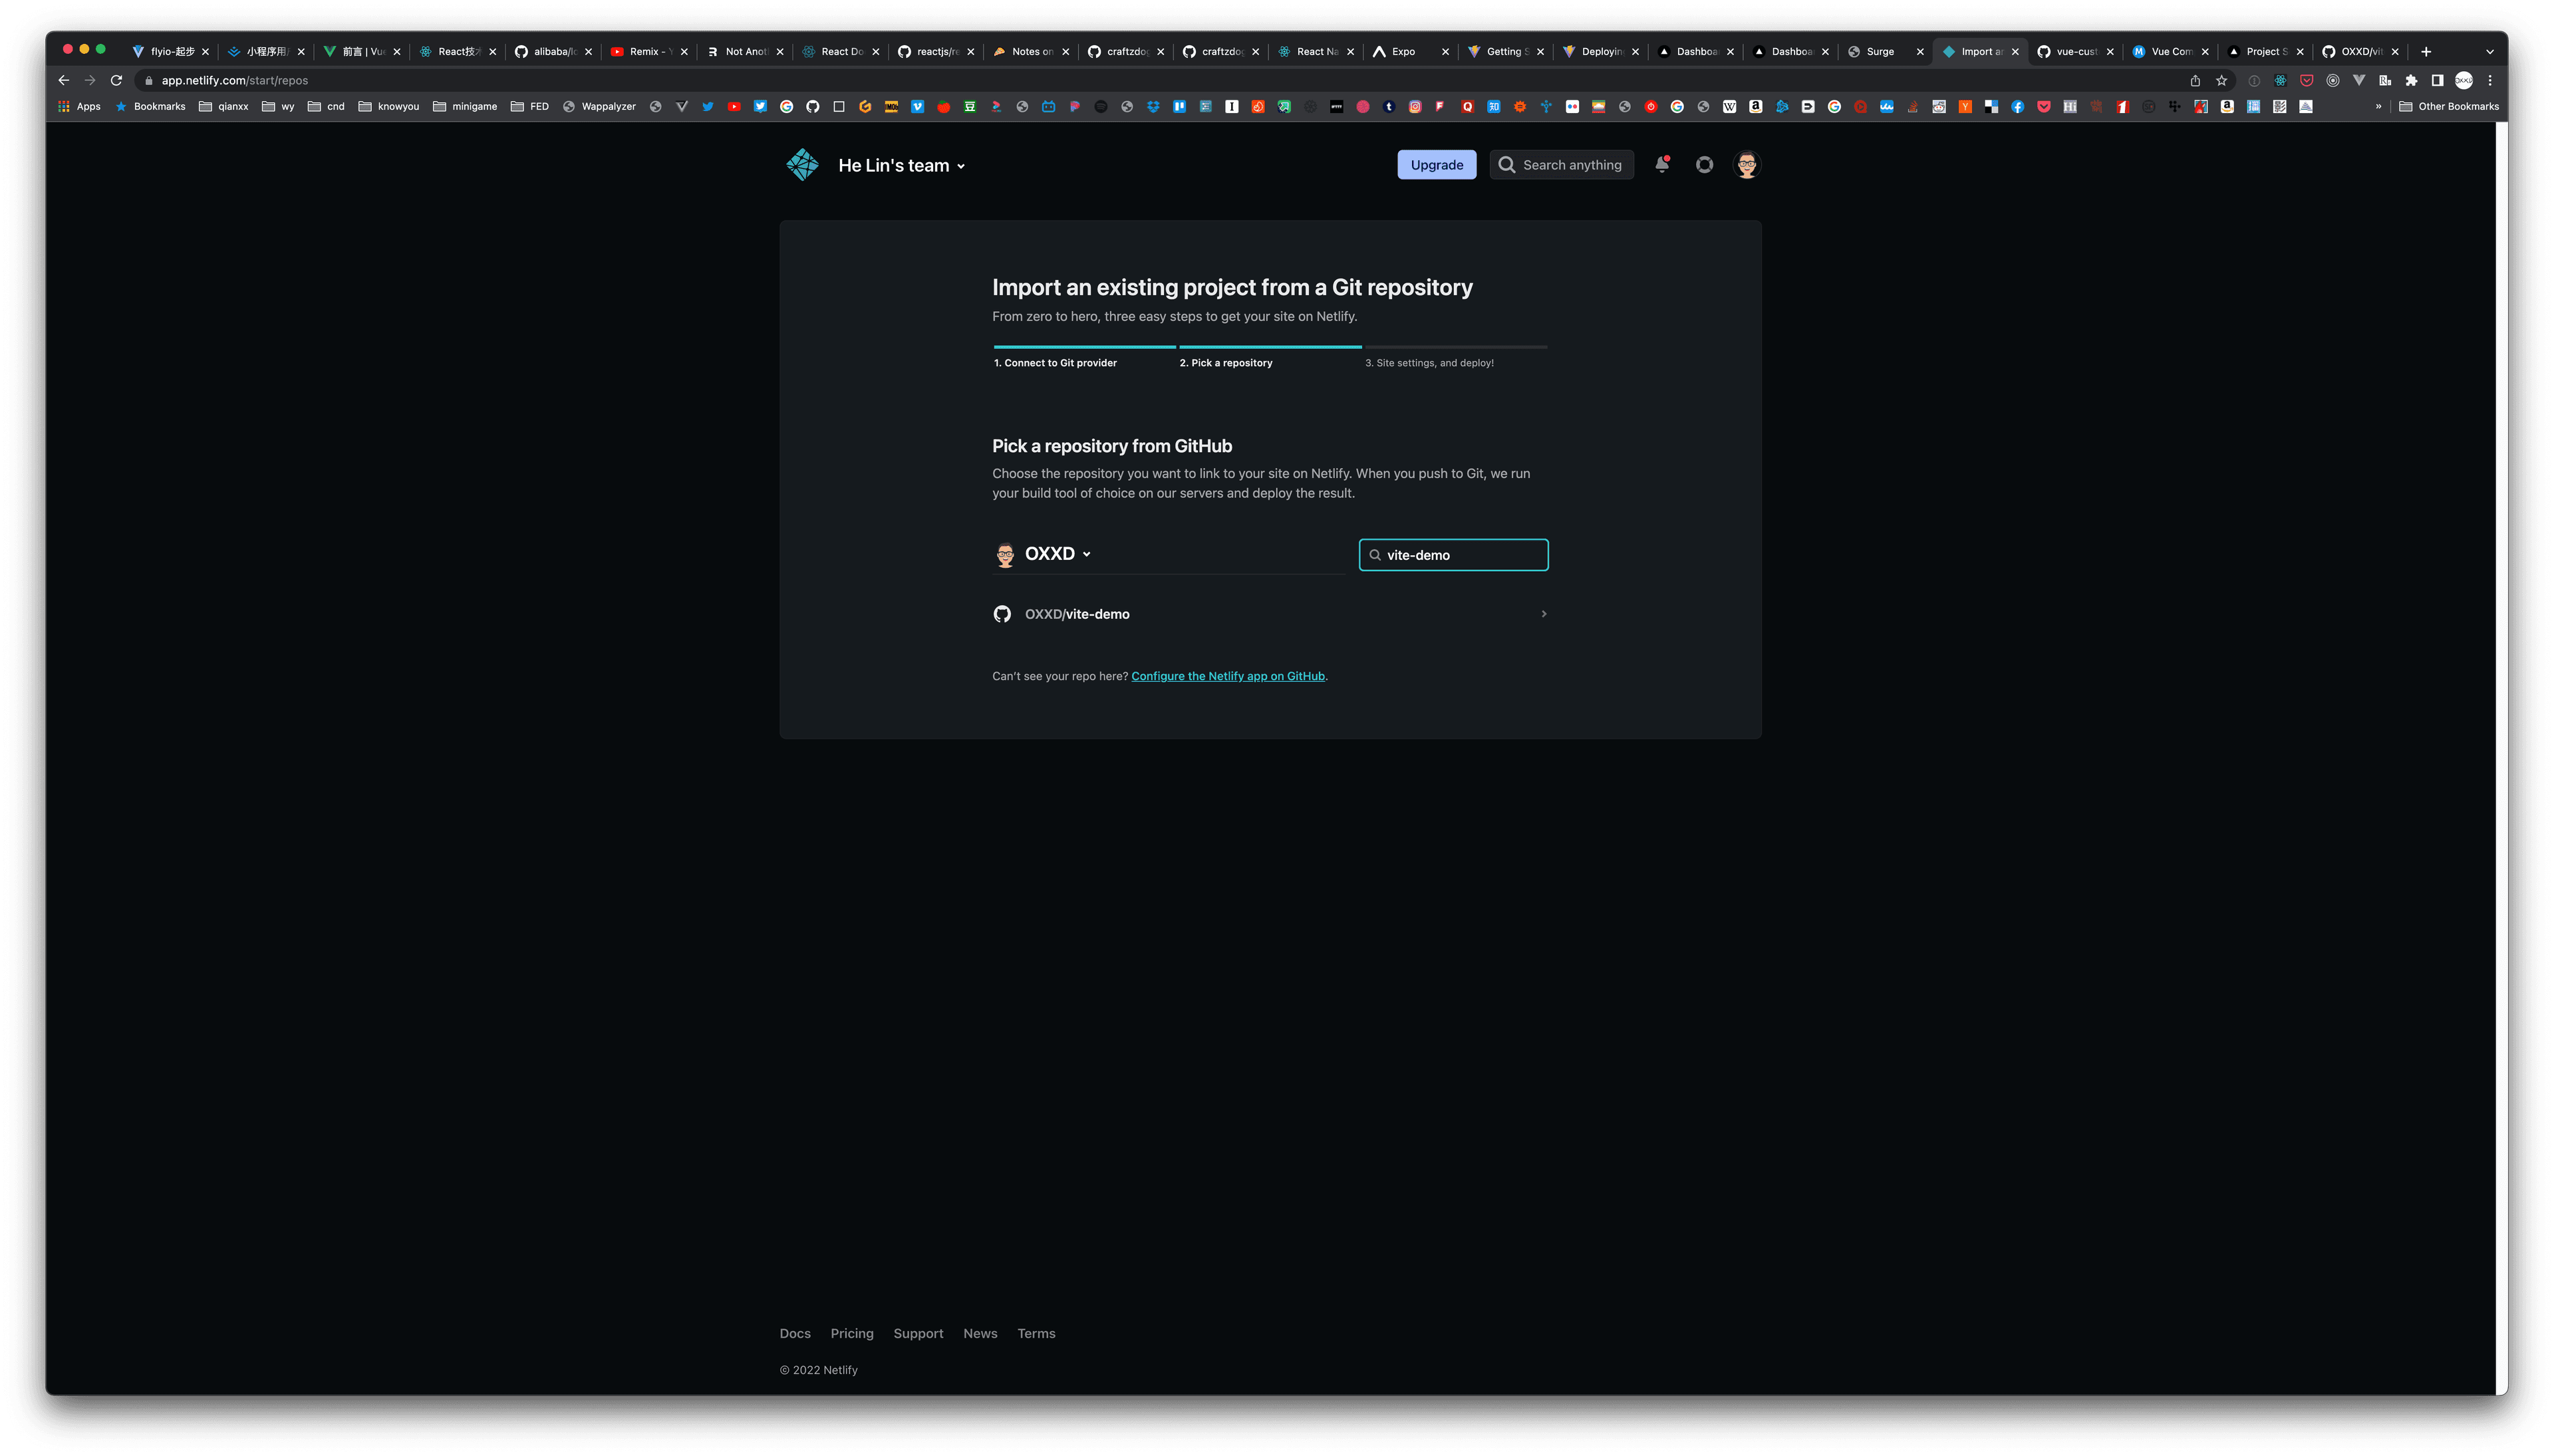This screenshot has height=1456, width=2554.
Task: Click the GitHub icon beside OXXD/vite-demo
Action: click(1002, 613)
